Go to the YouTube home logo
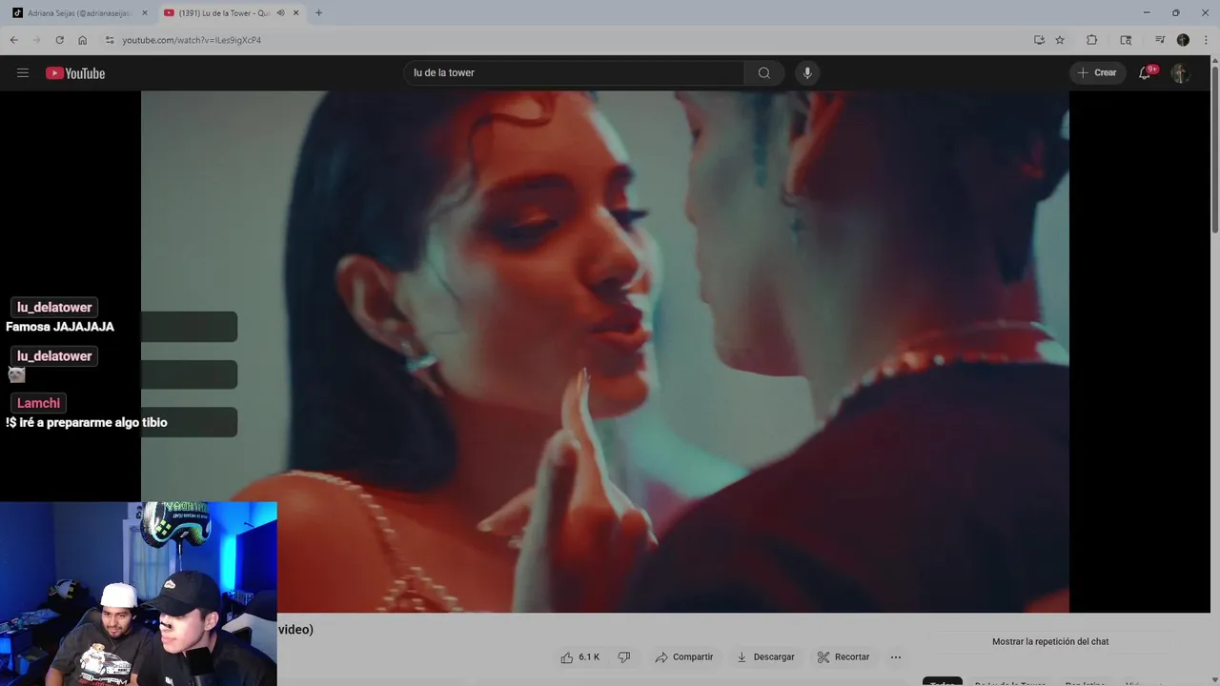 coord(75,73)
